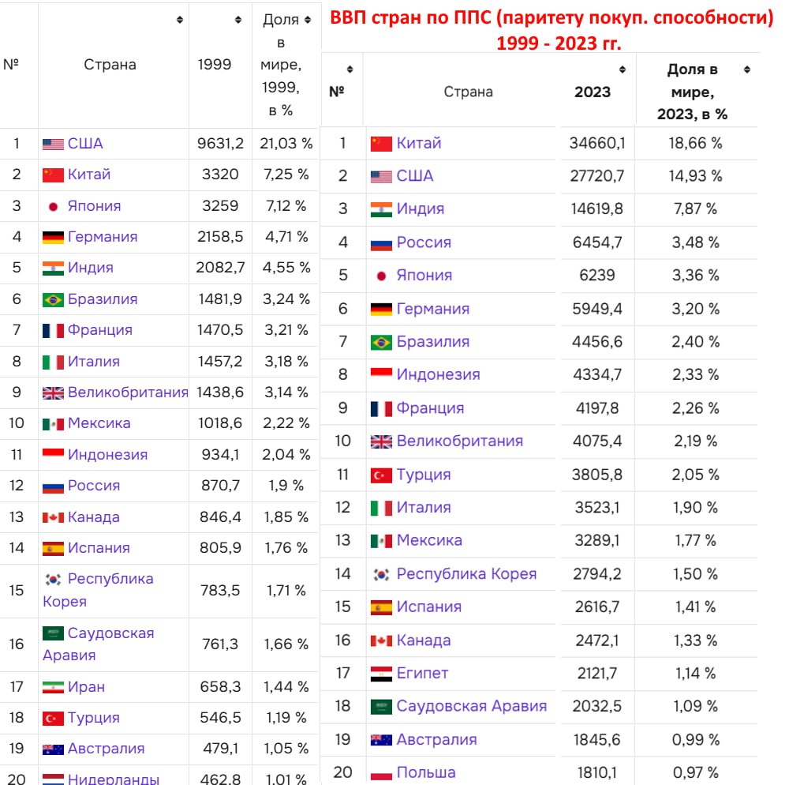
Task: Click the Egypt flag icon
Action: coord(381,674)
